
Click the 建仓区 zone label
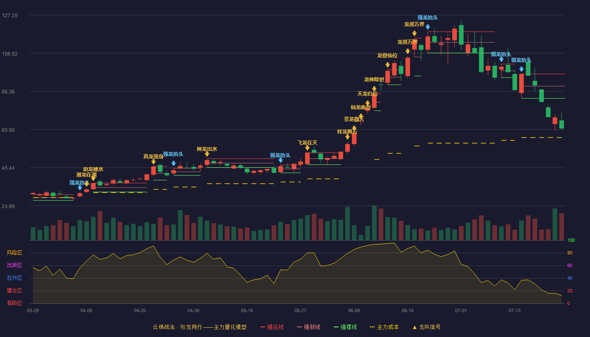coord(14,291)
